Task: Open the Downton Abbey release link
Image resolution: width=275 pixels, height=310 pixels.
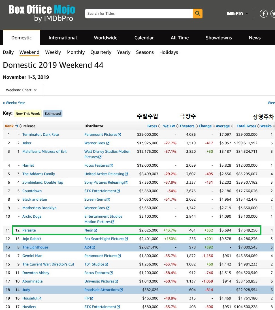Action: (x=36, y=273)
